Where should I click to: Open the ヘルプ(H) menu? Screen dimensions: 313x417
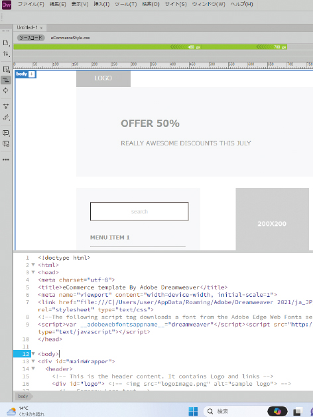click(241, 4)
